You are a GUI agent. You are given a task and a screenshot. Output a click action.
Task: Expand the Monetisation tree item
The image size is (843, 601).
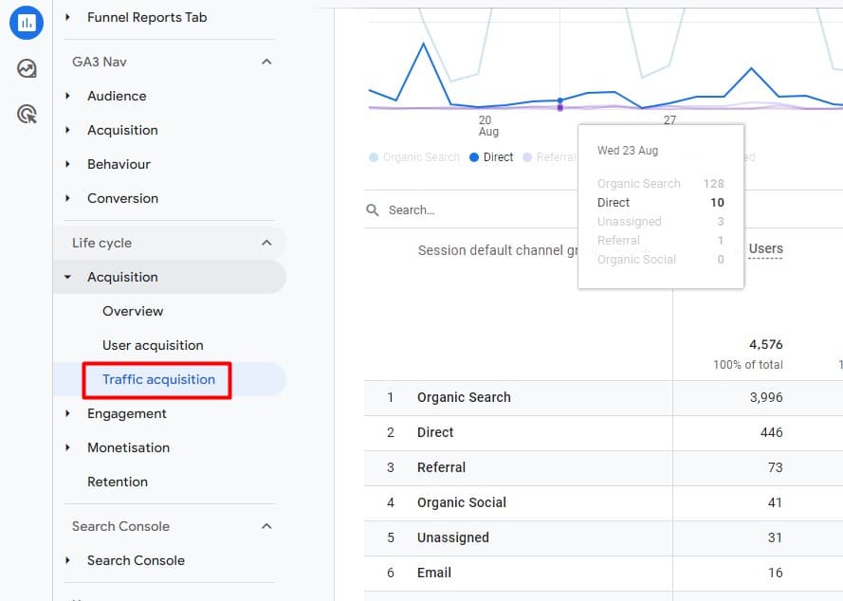tap(128, 447)
